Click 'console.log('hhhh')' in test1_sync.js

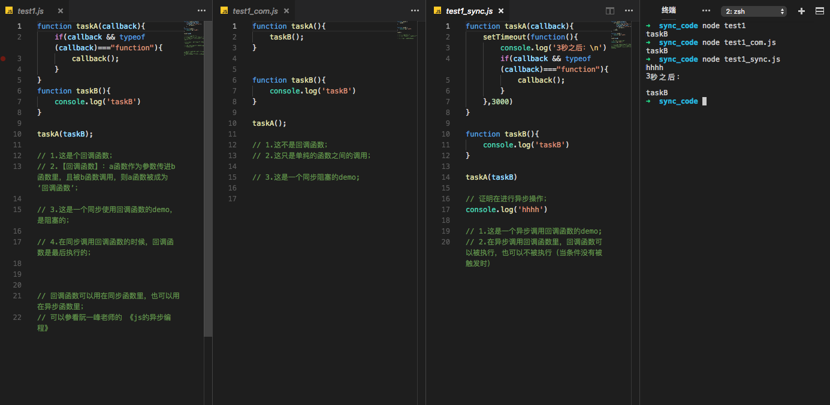tap(507, 209)
